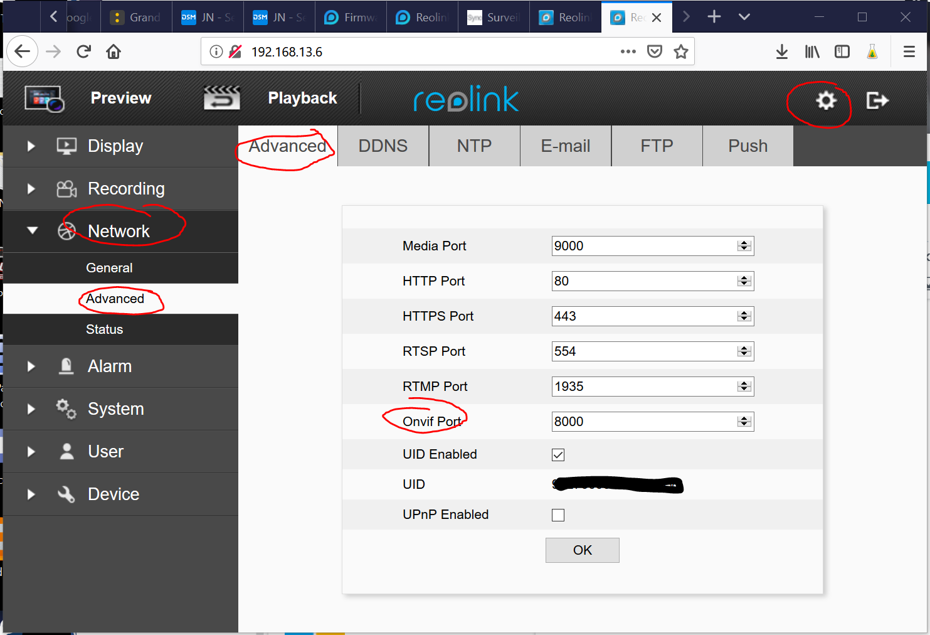The width and height of the screenshot is (930, 635).
Task: Enable the UPnP Enabled checkbox
Action: pos(558,515)
